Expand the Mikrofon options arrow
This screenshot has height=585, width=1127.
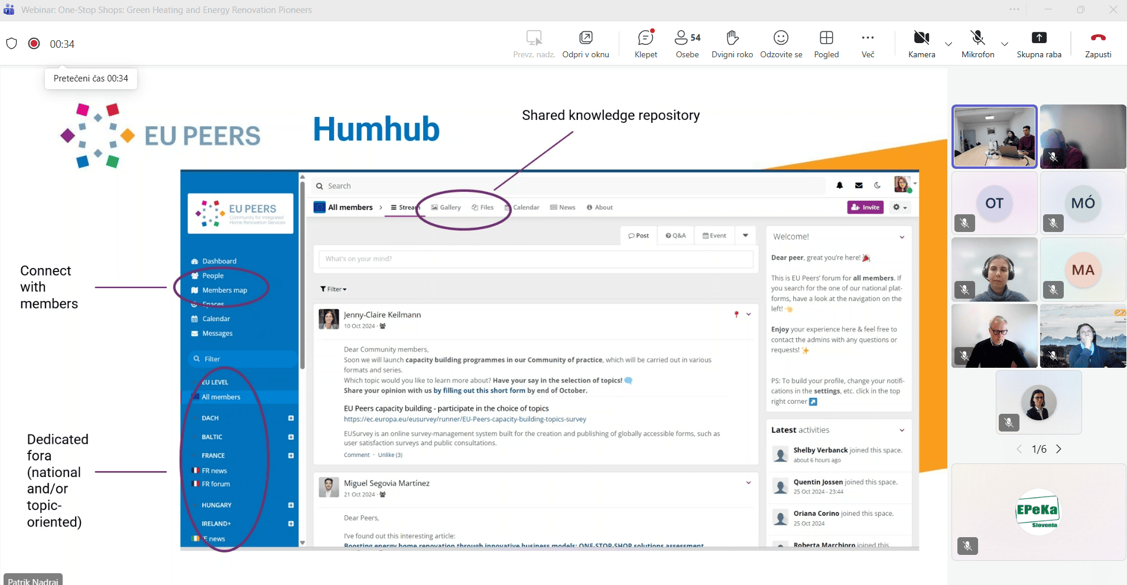coord(1004,44)
